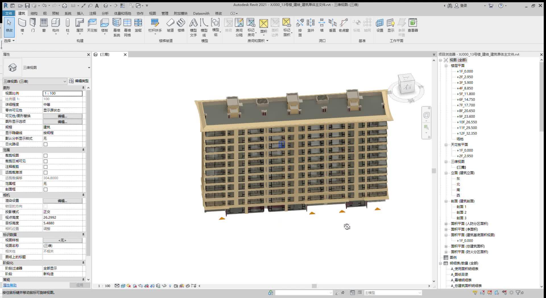546x298 pixels.
Task: Enable the 裁剪视图 checkbox
Action: pos(45,156)
